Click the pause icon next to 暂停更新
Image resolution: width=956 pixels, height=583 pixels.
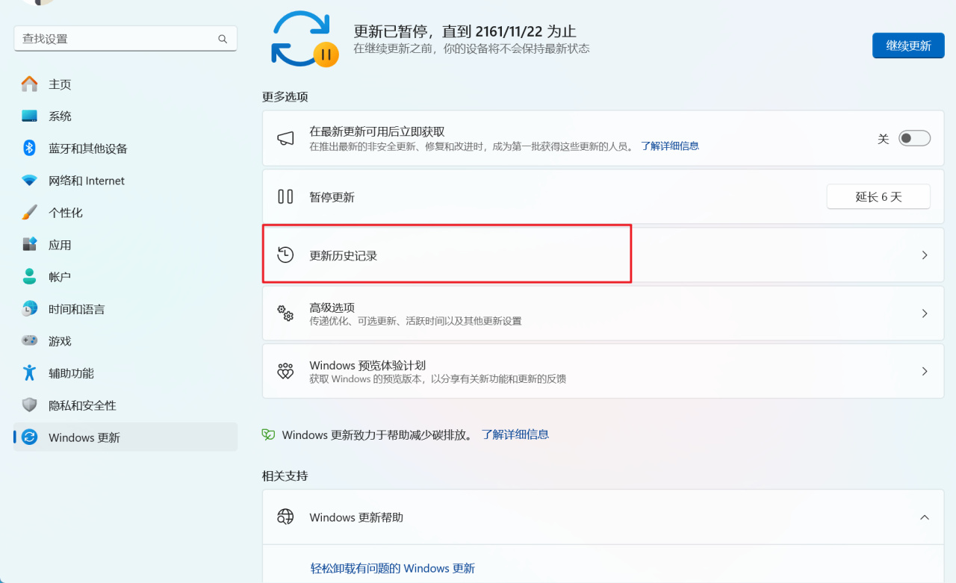(x=285, y=197)
